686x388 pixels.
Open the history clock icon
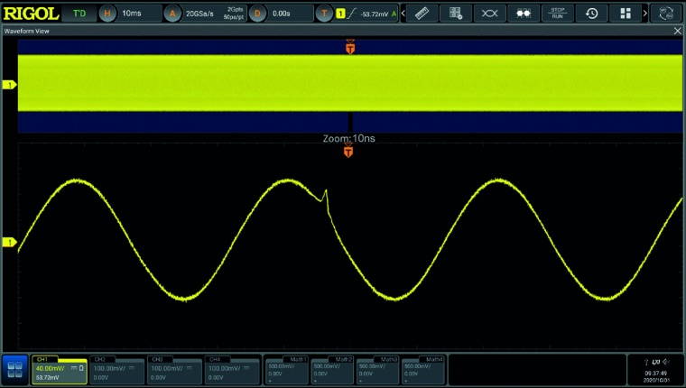pos(590,14)
